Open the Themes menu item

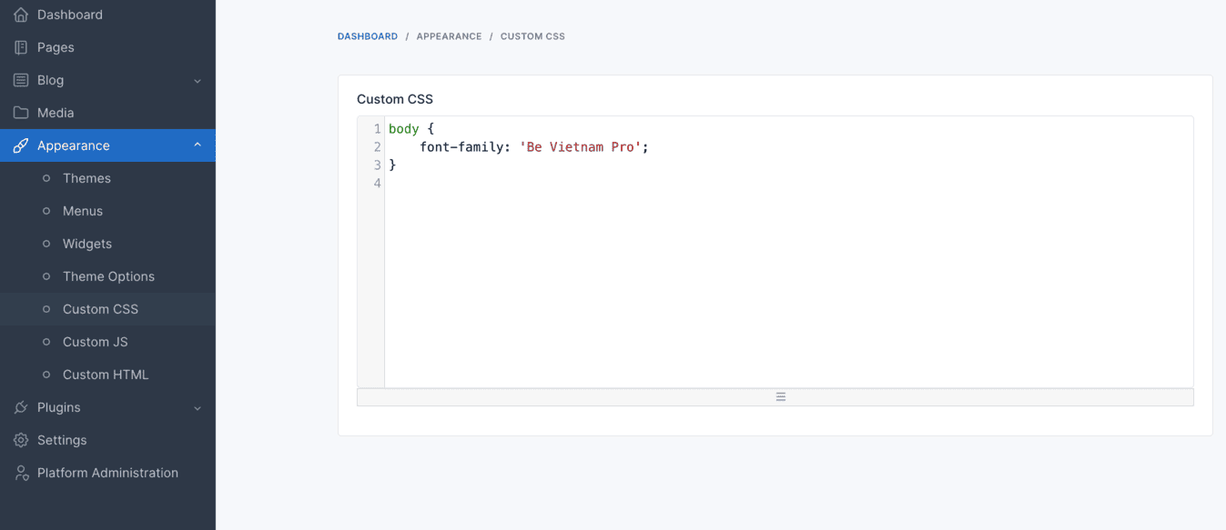click(x=86, y=178)
